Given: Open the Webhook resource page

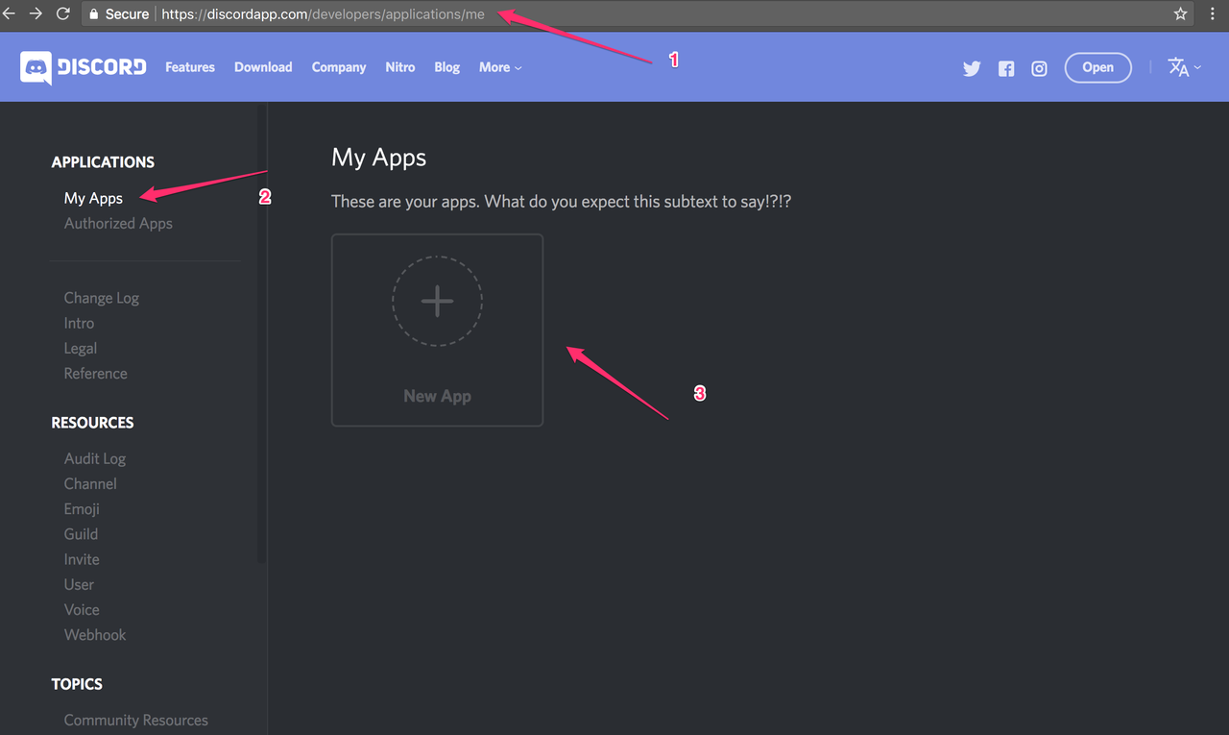Looking at the screenshot, I should coord(94,634).
